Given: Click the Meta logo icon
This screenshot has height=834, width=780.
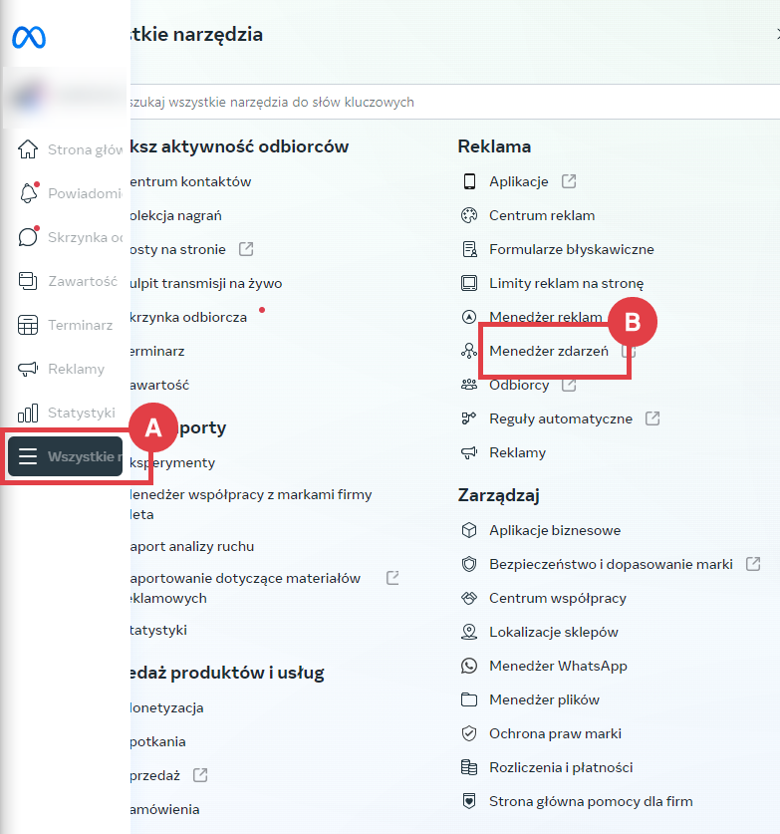Looking at the screenshot, I should (x=28, y=38).
